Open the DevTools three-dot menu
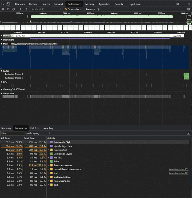This screenshot has width=192, height=198. point(183,4)
